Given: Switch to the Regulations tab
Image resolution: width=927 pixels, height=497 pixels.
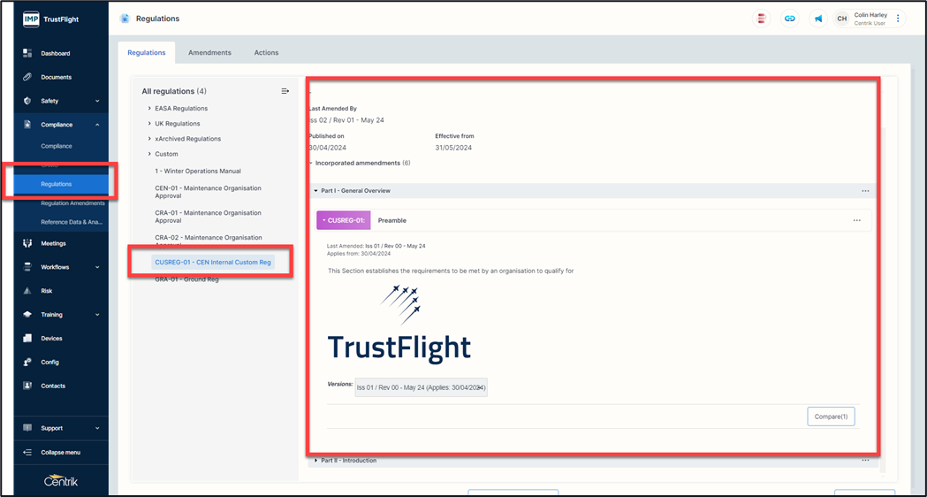Looking at the screenshot, I should click(x=147, y=53).
